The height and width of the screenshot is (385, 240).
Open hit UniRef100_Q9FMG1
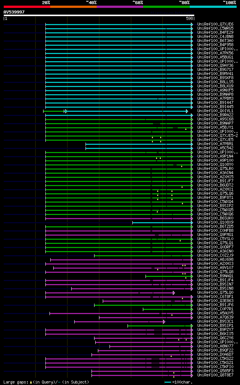pos(216,235)
